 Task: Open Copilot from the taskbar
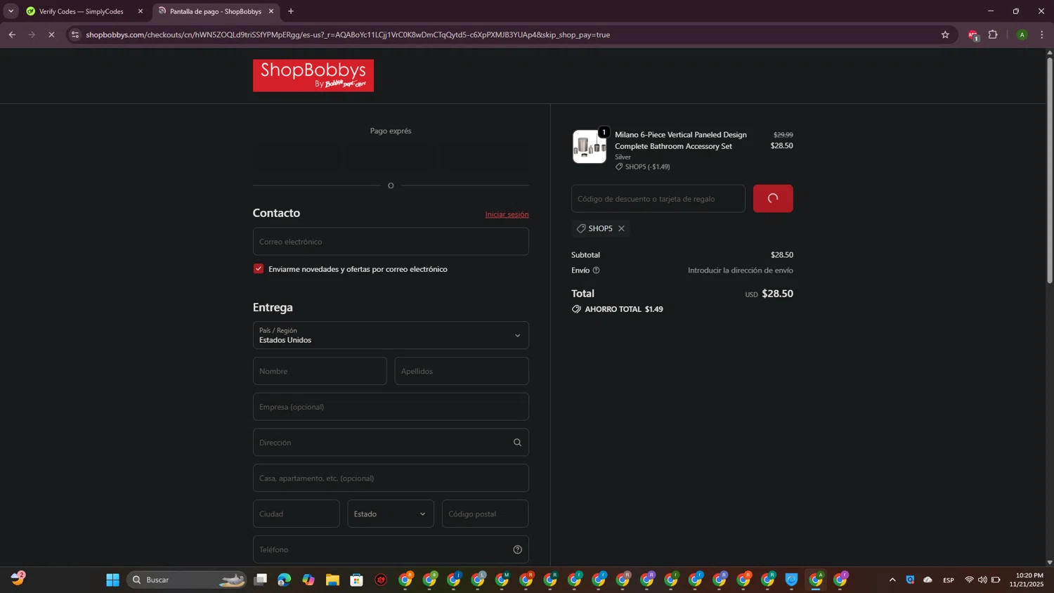[x=308, y=580]
